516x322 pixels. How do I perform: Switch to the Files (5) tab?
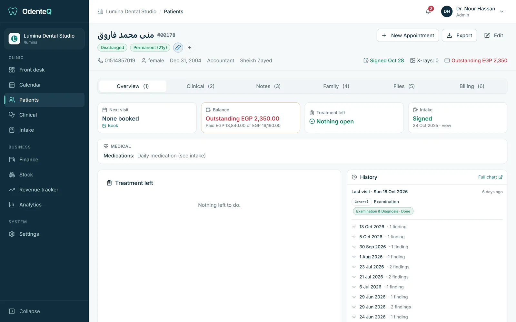pyautogui.click(x=404, y=86)
